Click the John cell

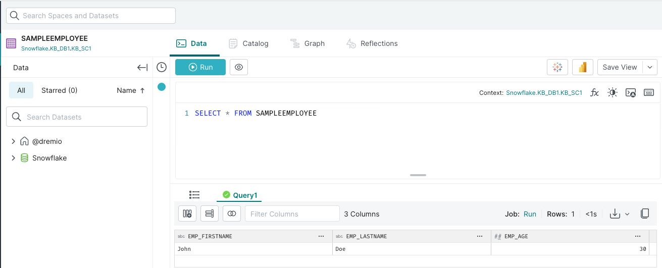click(253, 249)
